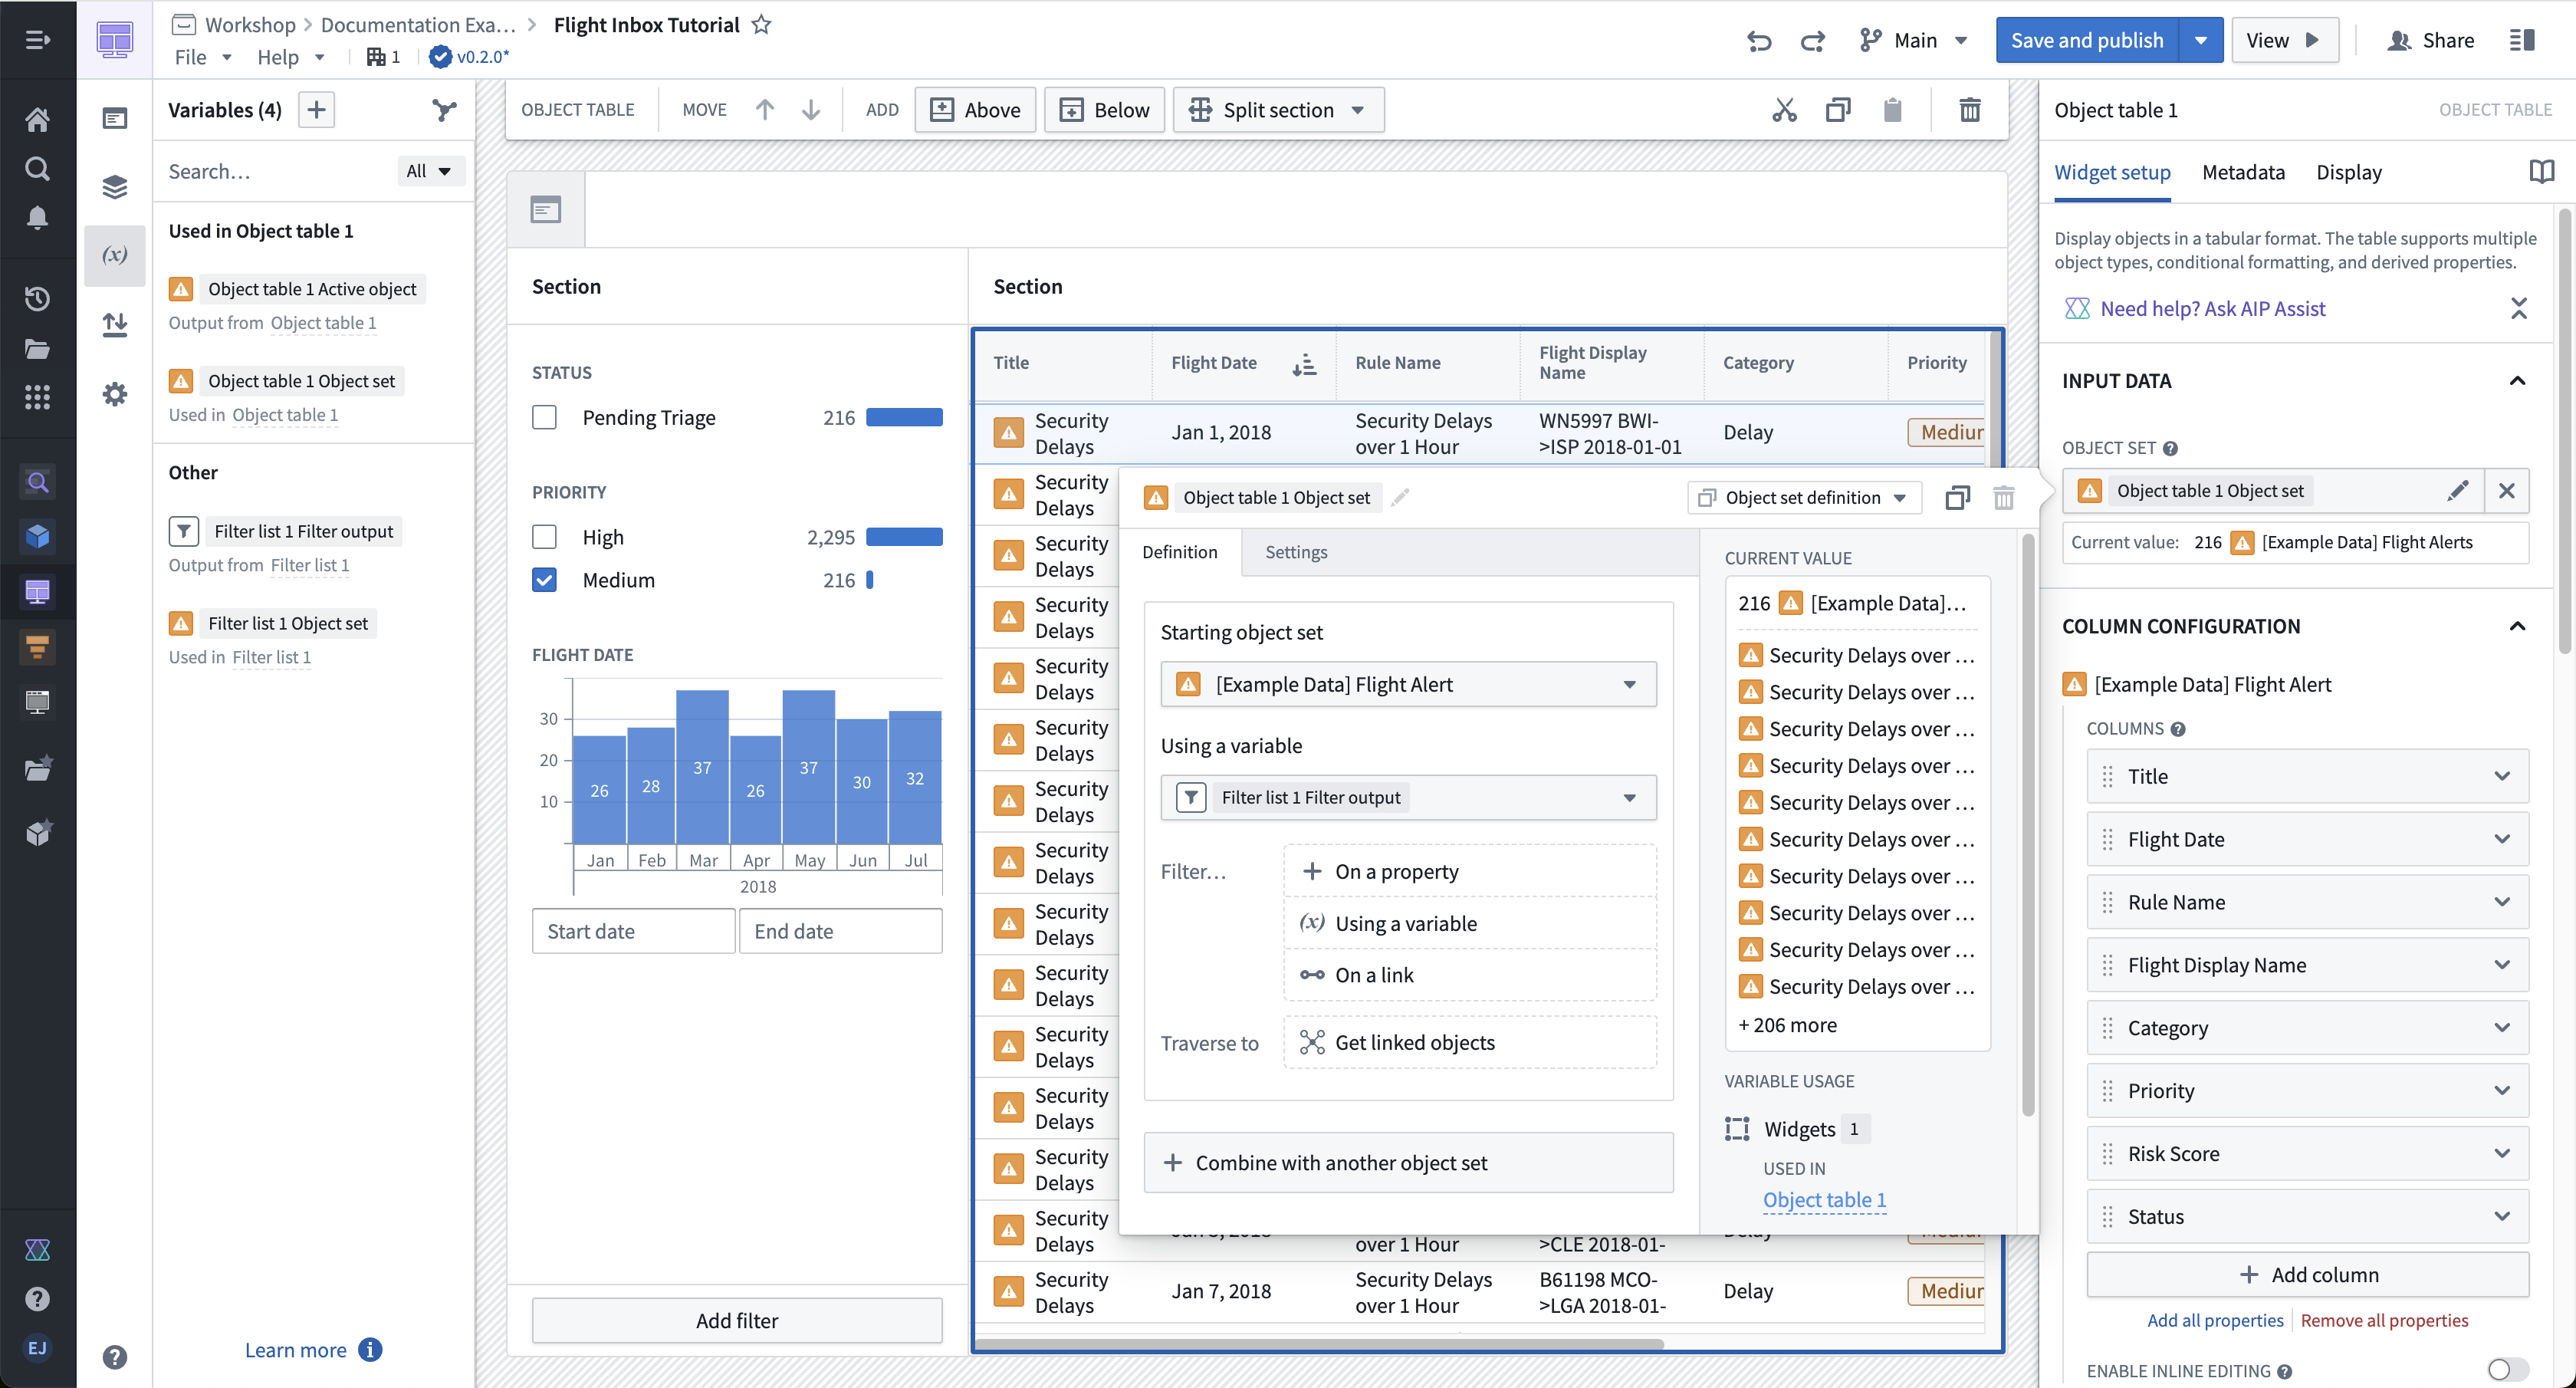Click Add filter button
The height and width of the screenshot is (1388, 2576).
click(737, 1320)
